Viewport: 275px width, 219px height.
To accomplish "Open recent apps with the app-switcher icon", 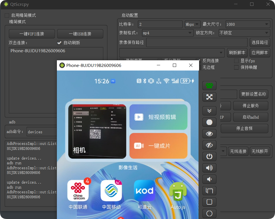I will click(x=209, y=191).
